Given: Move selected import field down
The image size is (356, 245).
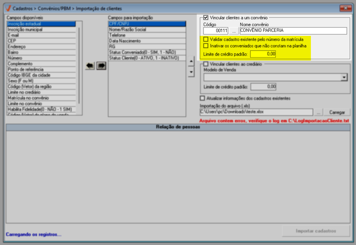Looking at the screenshot, I should (x=191, y=72).
